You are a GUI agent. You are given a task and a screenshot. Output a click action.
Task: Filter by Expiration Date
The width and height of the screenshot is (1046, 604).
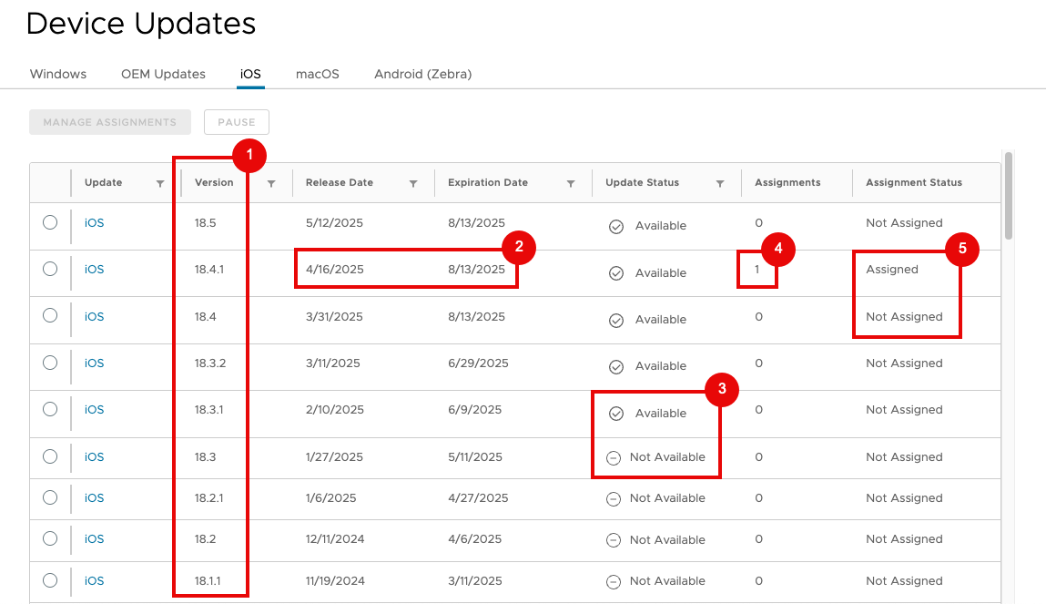(571, 183)
